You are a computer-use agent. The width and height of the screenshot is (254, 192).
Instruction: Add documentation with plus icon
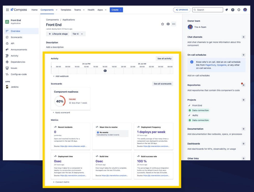click(x=244, y=129)
